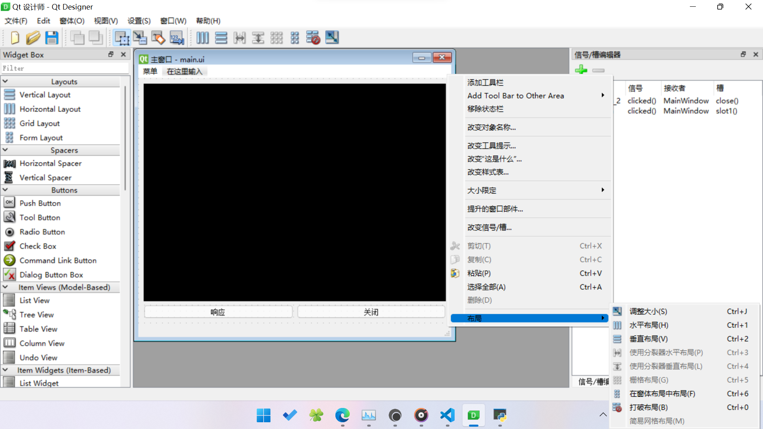Image resolution: width=763 pixels, height=429 pixels.
Task: Select the Edit Tab Order mode icon
Action: [176, 38]
